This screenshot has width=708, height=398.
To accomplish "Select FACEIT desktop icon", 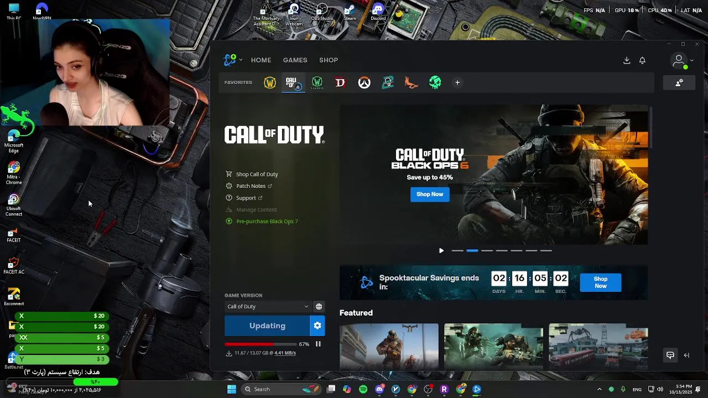I will click(14, 235).
